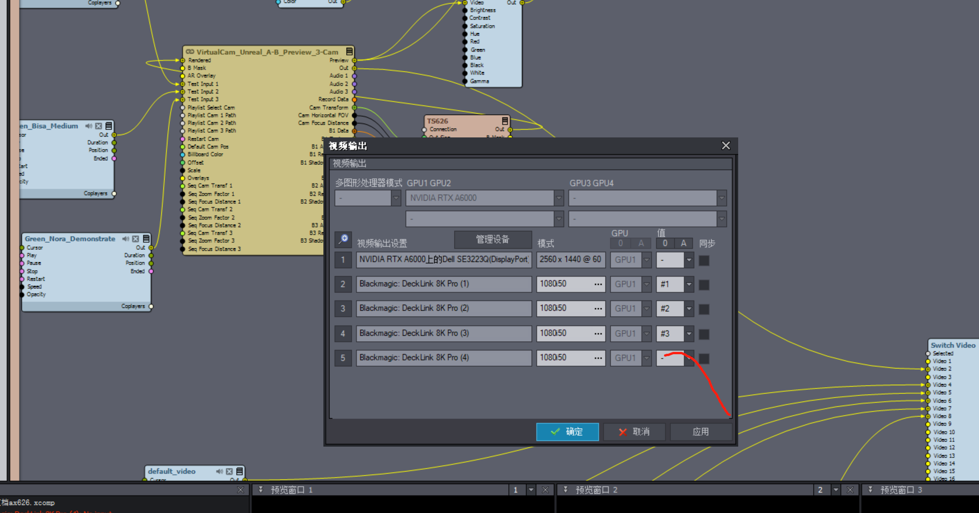
Task: Click the Blackmagic DeckLink 8K Pro (3) device field
Action: tap(444, 333)
